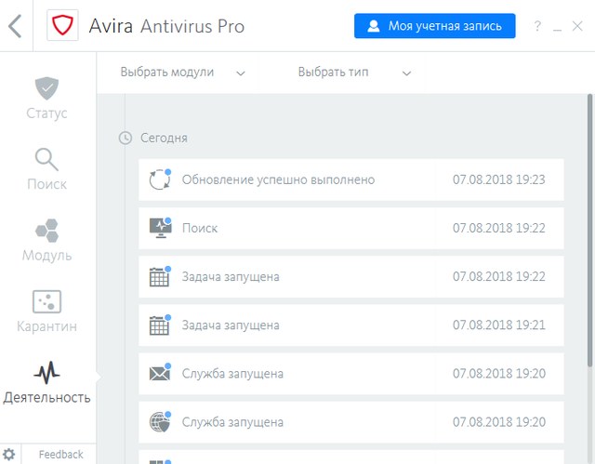The height and width of the screenshot is (464, 595).
Task: Open the Деятельность pulse icon
Action: (x=46, y=372)
